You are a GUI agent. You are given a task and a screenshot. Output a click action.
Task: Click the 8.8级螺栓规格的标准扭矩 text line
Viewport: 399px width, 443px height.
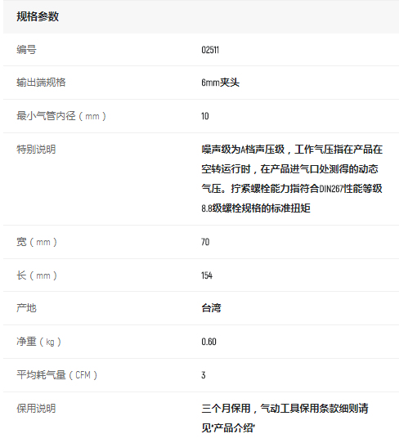tap(256, 208)
